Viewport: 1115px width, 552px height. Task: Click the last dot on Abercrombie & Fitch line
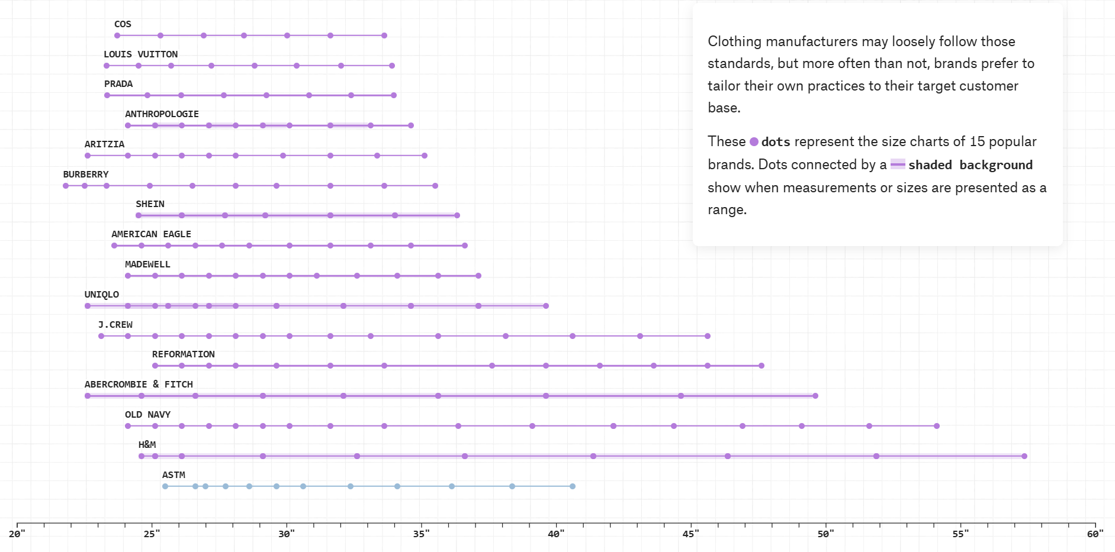point(815,396)
